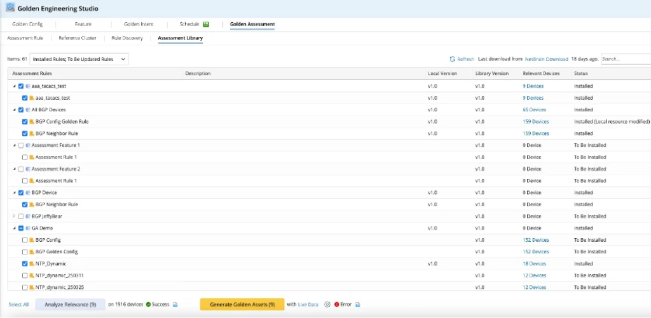Check the BGP Golden Config checkbox
The image size is (651, 318).
(25, 251)
